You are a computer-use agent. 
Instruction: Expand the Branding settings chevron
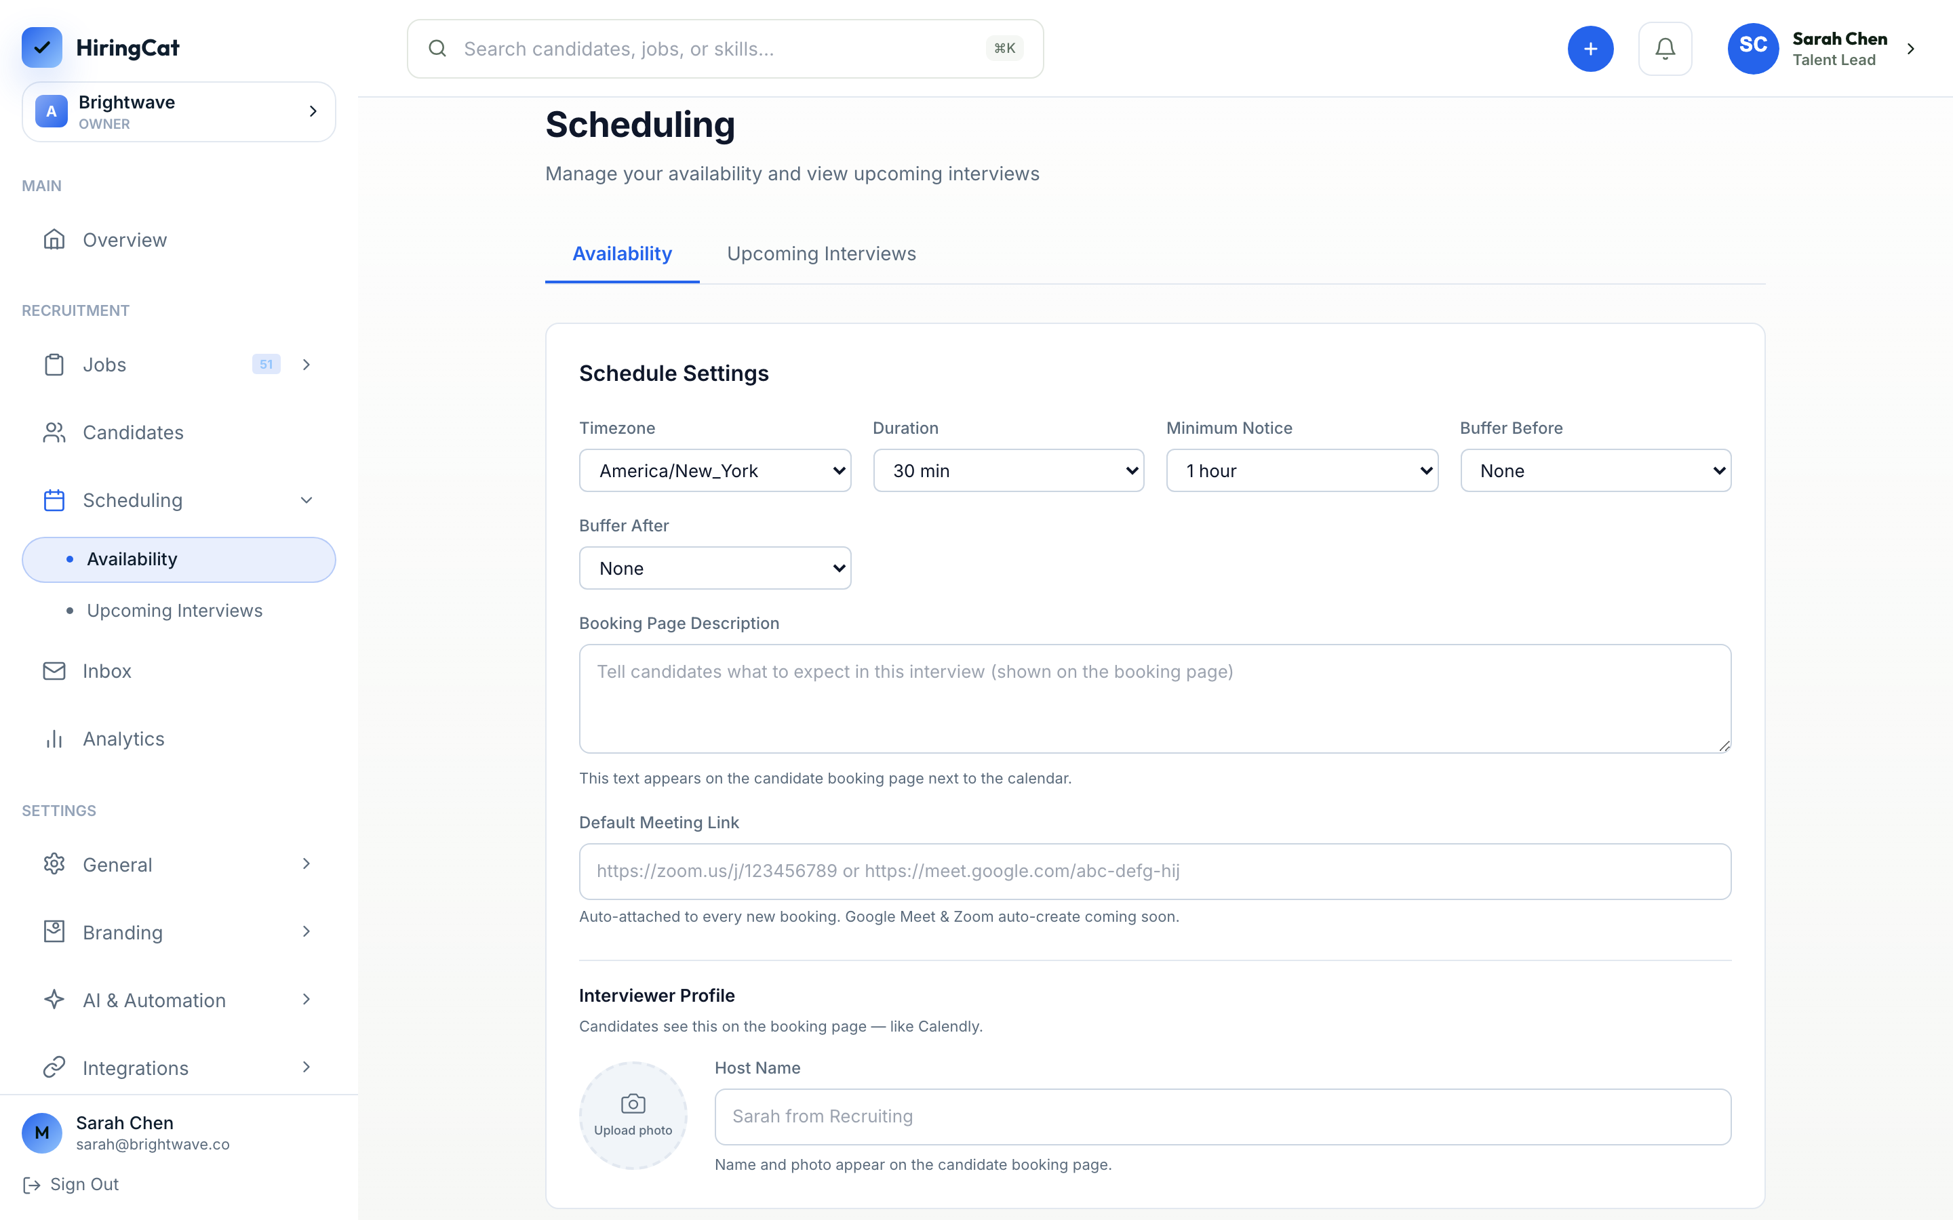pos(307,932)
